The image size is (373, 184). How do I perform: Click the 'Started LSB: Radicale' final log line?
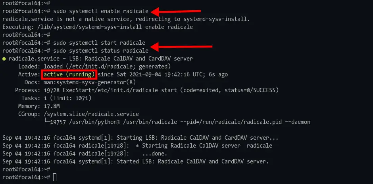click(x=136, y=161)
